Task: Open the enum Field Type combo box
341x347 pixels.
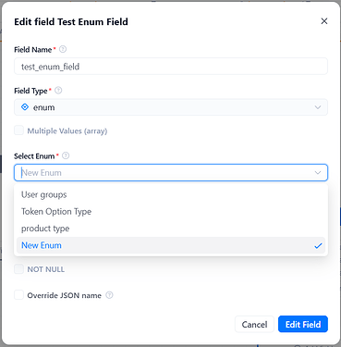Action: coord(171,107)
